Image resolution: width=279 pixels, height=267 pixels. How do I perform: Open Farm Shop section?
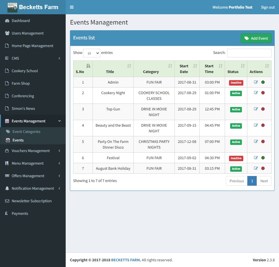click(x=33, y=83)
